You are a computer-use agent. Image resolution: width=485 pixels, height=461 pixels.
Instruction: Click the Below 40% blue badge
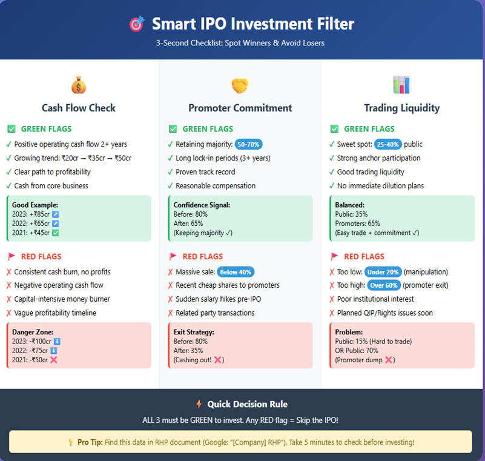[x=236, y=272]
